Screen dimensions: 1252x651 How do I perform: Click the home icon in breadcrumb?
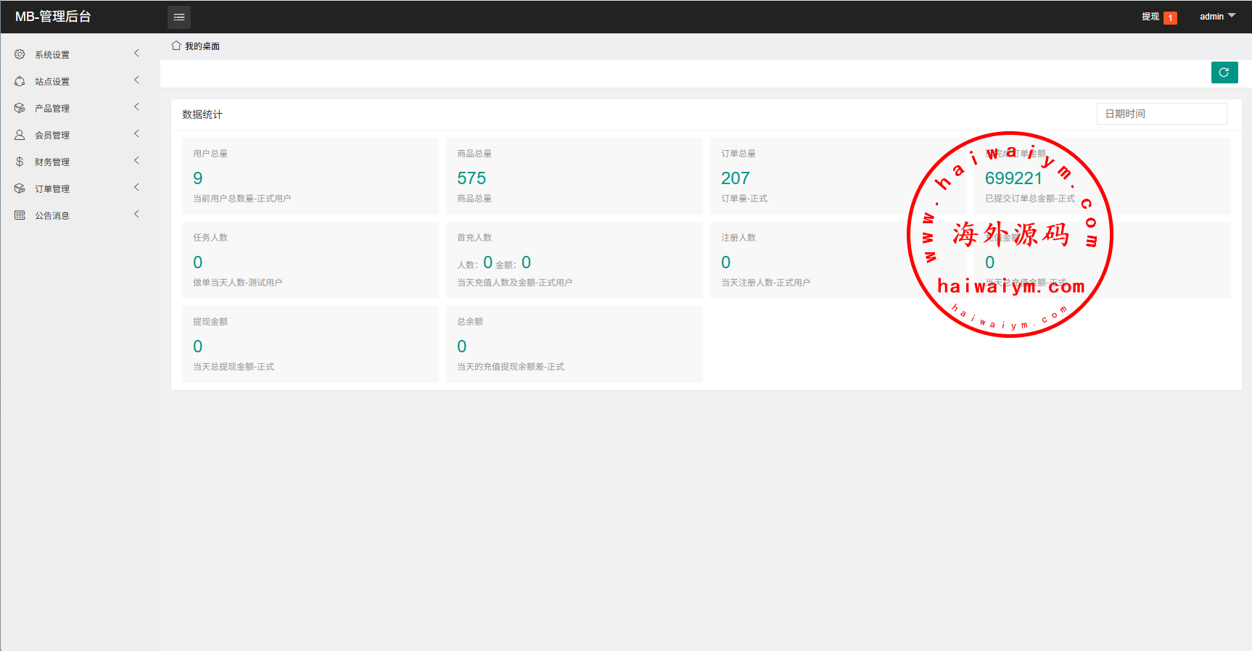176,46
